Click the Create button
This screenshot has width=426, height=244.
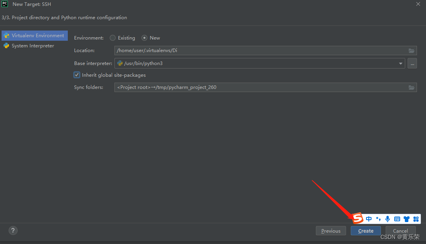(x=365, y=231)
